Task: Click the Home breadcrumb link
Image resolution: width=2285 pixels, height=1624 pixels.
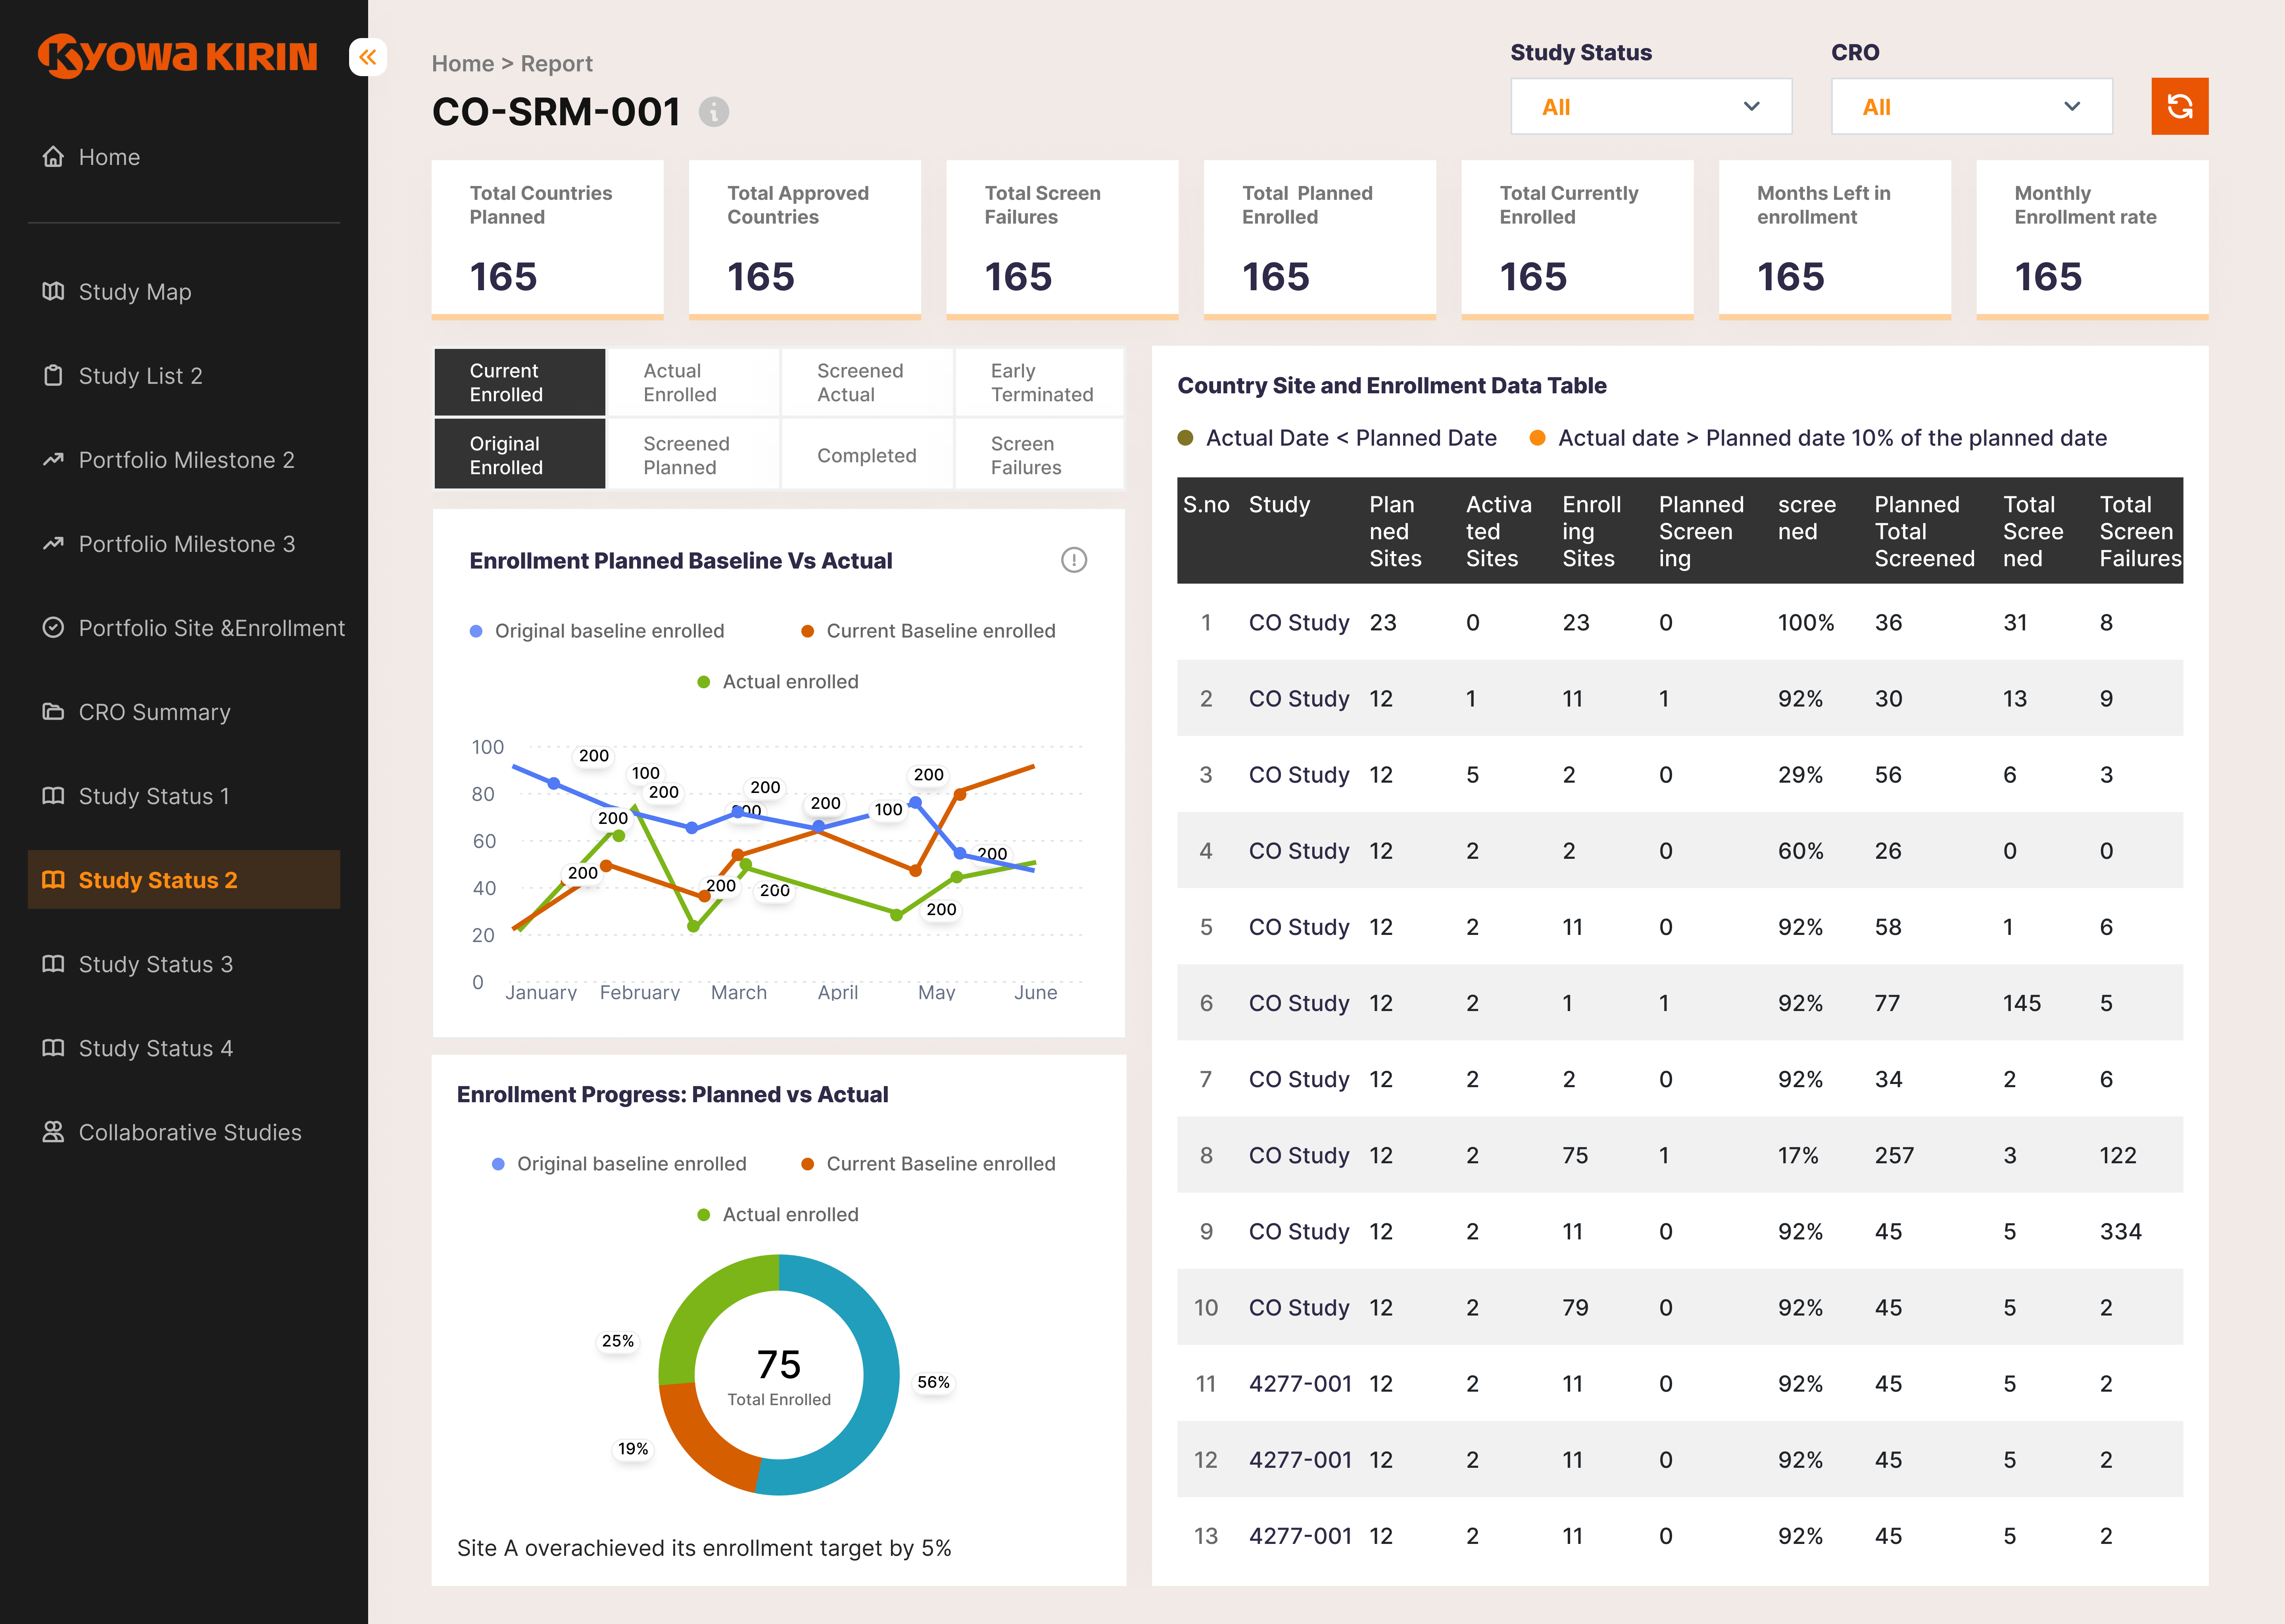Action: (x=463, y=64)
